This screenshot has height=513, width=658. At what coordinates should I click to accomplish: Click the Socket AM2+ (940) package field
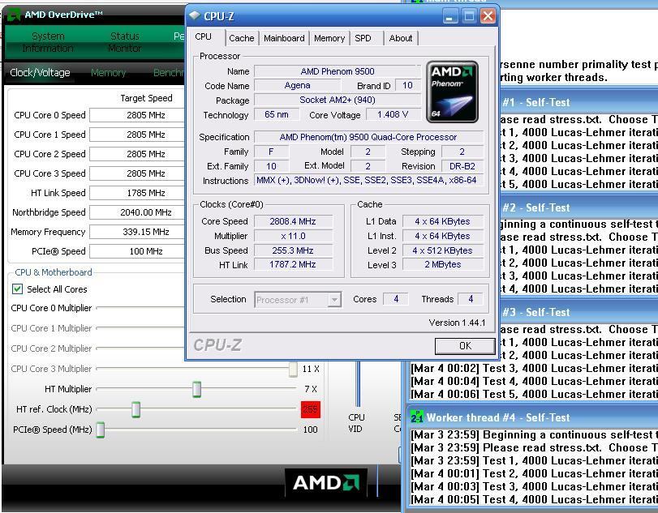338,100
